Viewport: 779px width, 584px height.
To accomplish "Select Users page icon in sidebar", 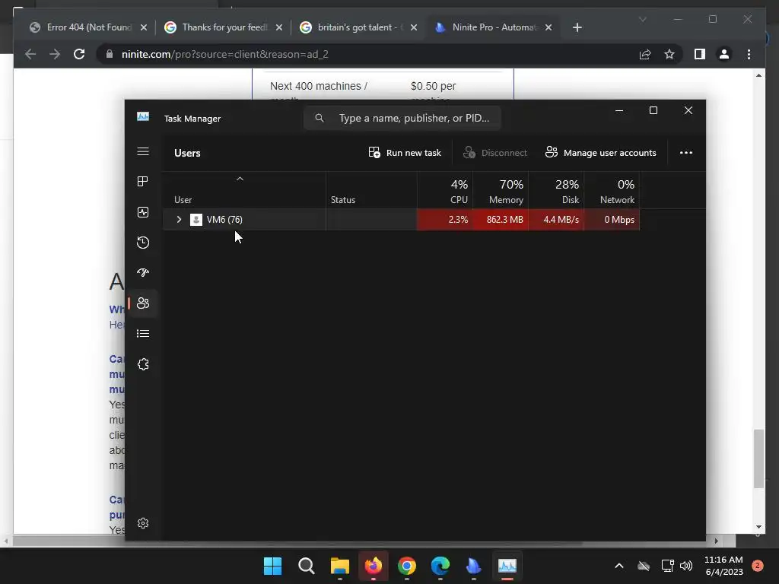I will tap(143, 303).
